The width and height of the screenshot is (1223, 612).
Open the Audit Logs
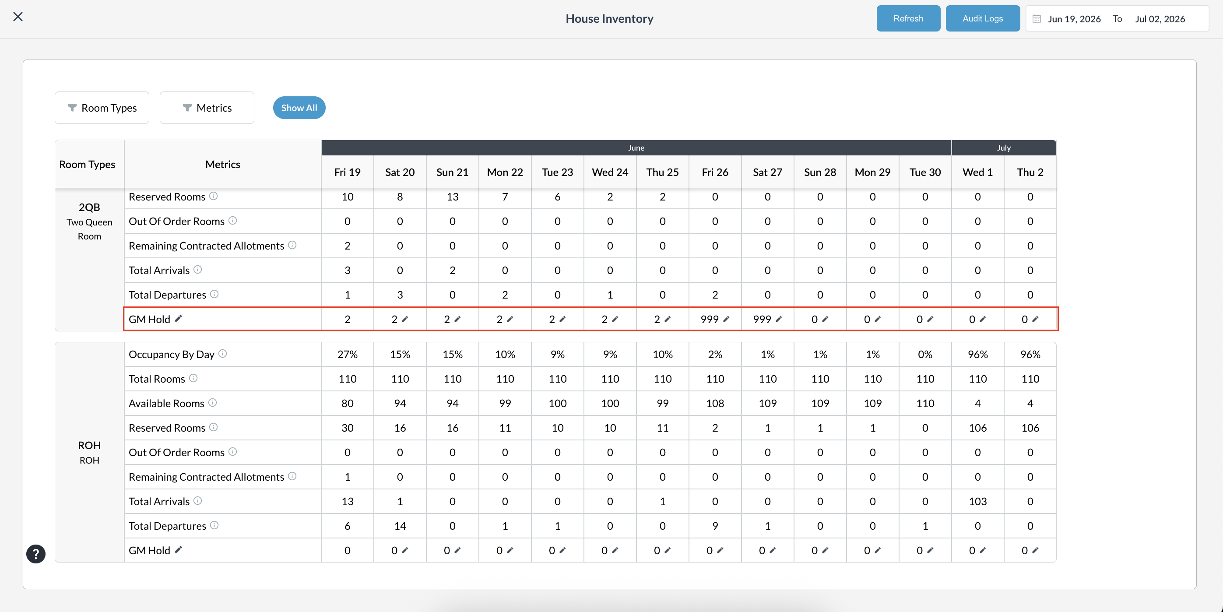pyautogui.click(x=982, y=18)
